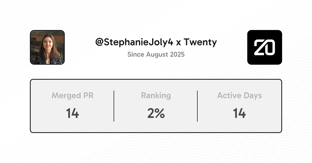Viewport: 312px width, 163px height.
Task: Click the @StephanieJoly4 handle in the title
Action: 134,42
